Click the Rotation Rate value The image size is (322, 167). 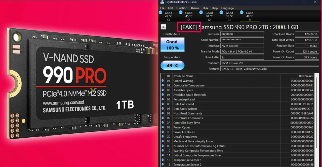click(x=307, y=46)
